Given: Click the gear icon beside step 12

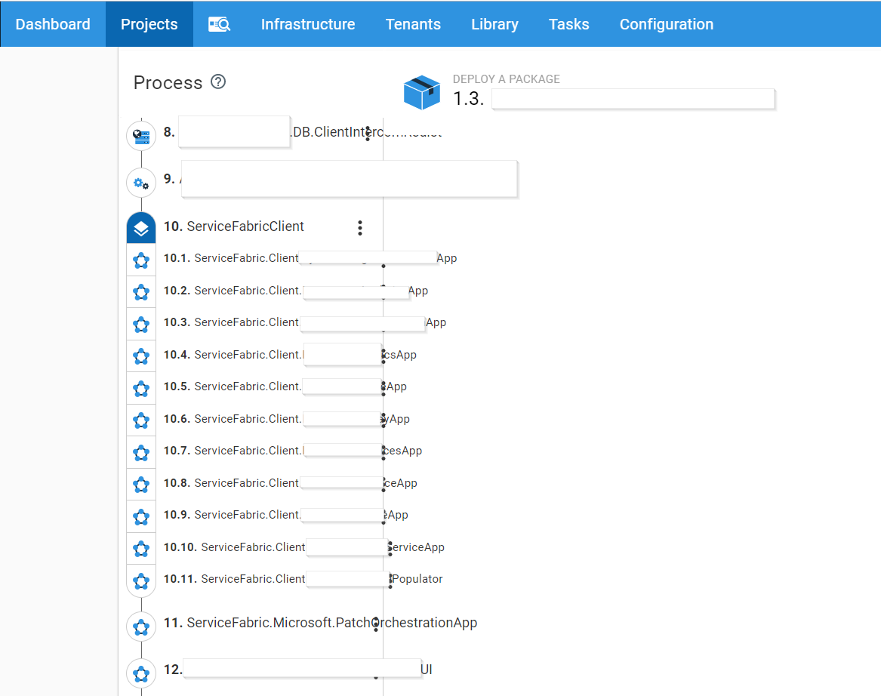Looking at the screenshot, I should 140,673.
